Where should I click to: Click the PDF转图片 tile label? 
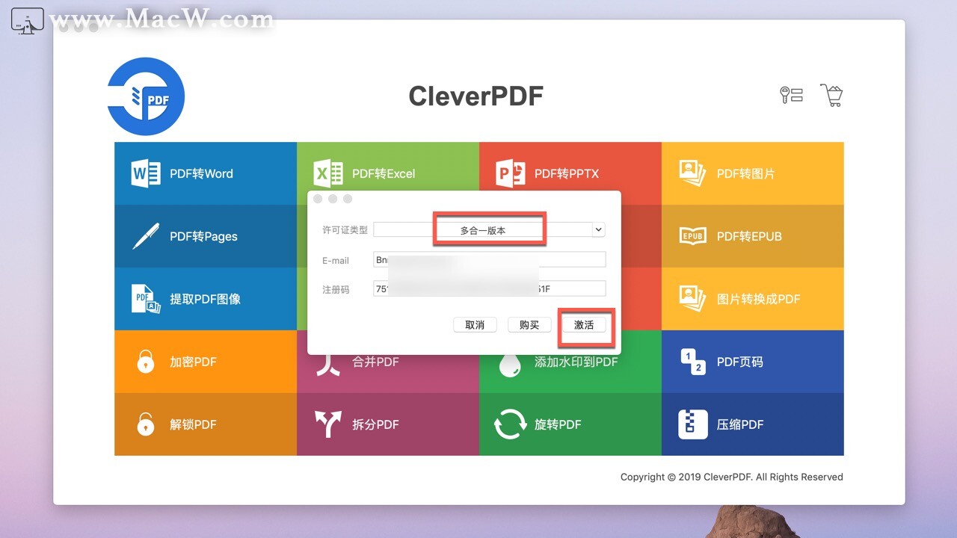[x=745, y=173]
